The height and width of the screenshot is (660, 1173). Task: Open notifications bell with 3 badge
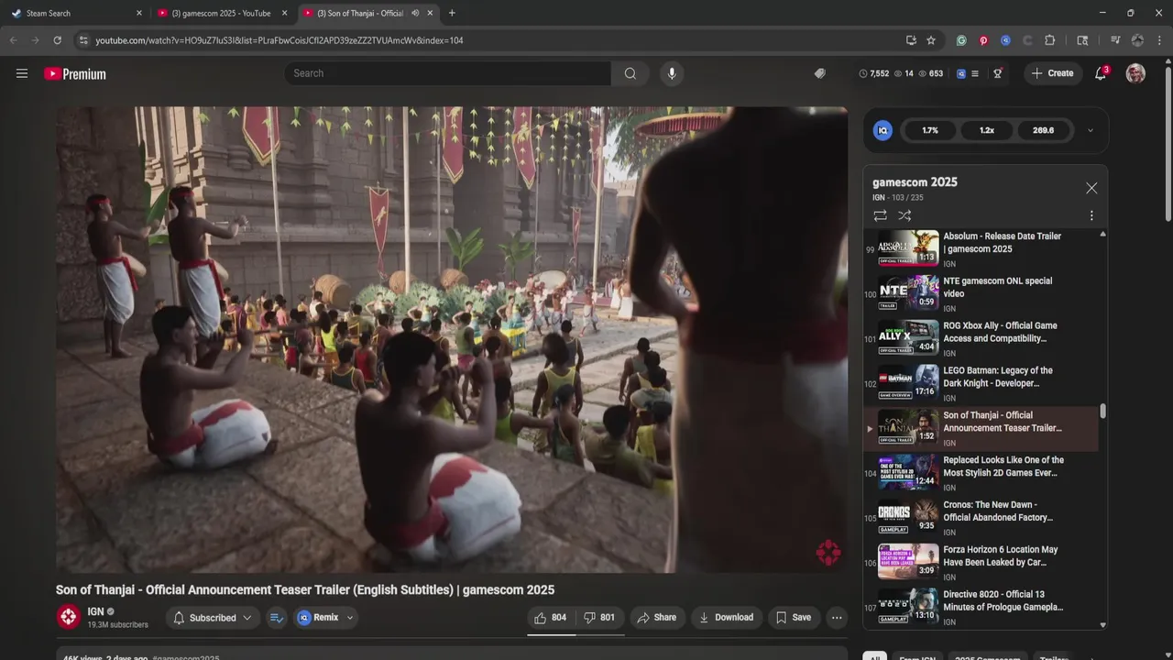(x=1101, y=73)
